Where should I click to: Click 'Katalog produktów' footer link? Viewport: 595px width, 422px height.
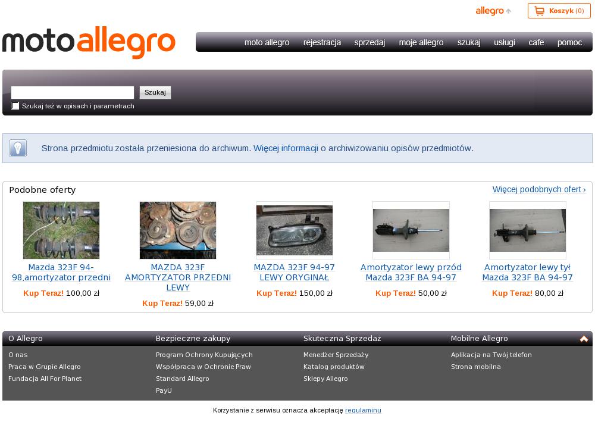[x=334, y=367]
